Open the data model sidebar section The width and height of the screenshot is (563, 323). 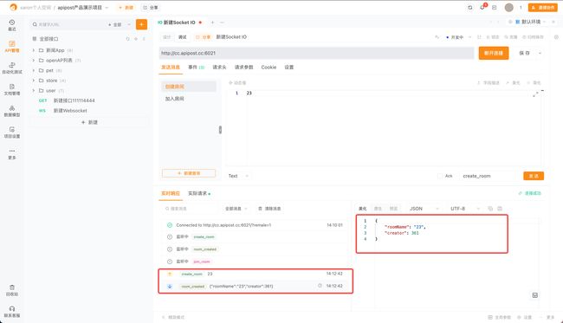tap(12, 111)
